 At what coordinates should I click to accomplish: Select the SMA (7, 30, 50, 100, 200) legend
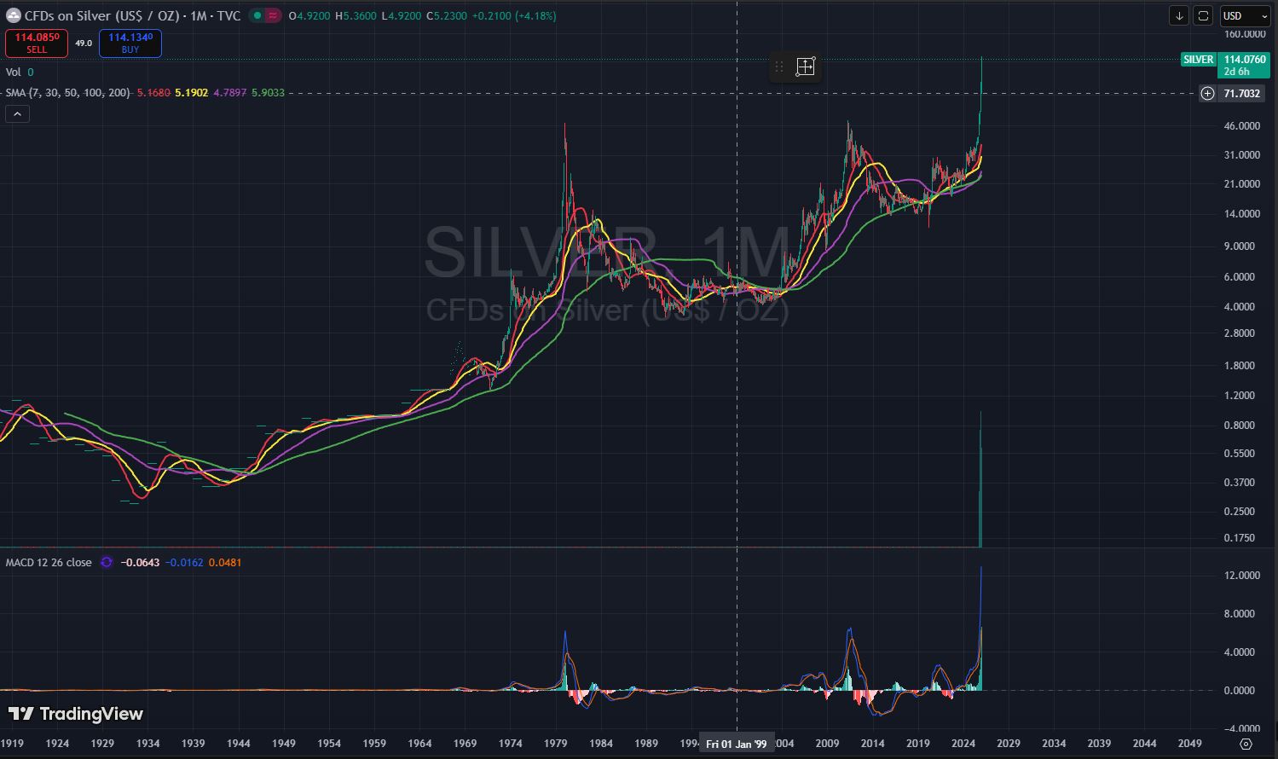68,92
